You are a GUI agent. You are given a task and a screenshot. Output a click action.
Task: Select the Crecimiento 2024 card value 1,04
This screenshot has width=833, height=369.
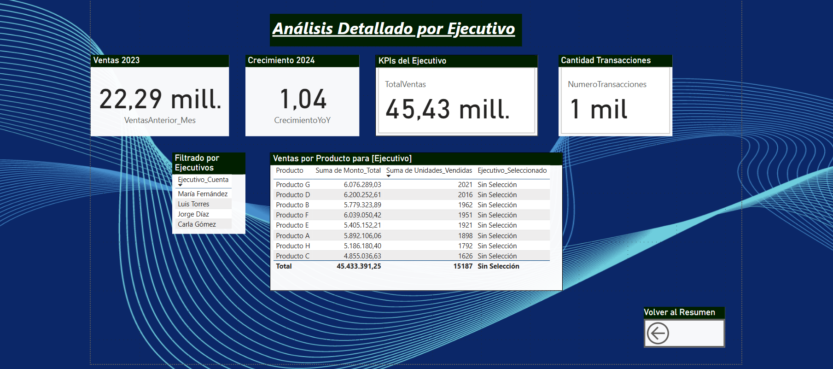tap(303, 100)
